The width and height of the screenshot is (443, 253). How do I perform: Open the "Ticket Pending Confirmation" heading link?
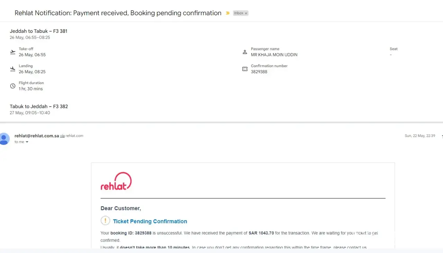tap(150, 221)
